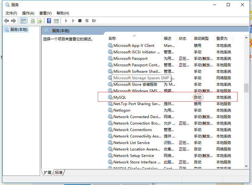Switch to the 扩展 tab
The height and width of the screenshot is (185, 252).
[47, 173]
